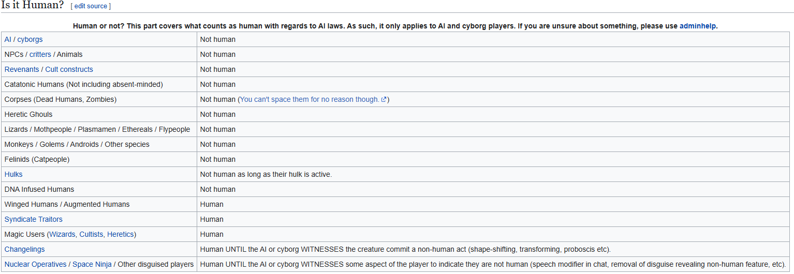Open the Cultists link
Screen dimensions: 794x274
92,234
